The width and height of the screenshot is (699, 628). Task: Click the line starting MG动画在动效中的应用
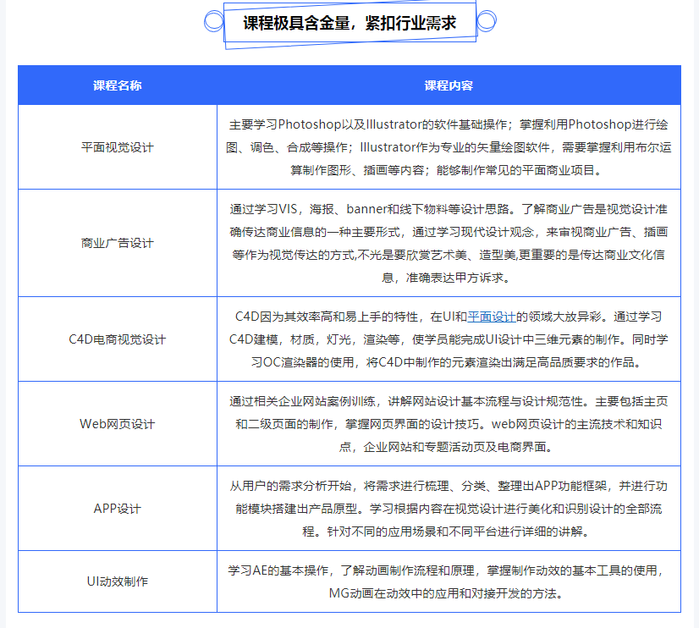click(449, 592)
